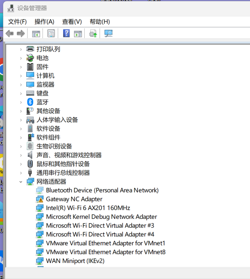Collapse the 网络适配器 node
The width and height of the screenshot is (250, 279).
pos(21,182)
